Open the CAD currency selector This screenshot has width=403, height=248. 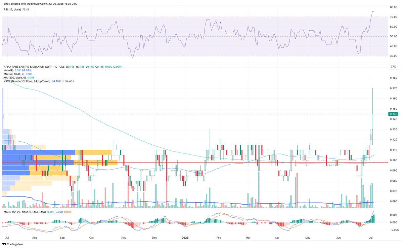pos(393,67)
